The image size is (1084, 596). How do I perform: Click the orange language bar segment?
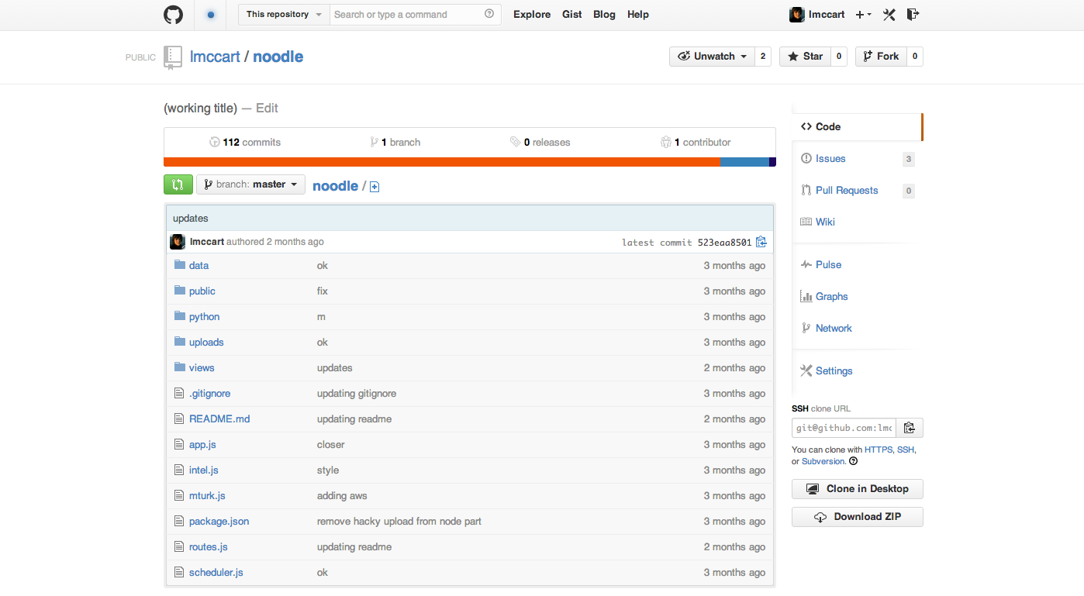(x=442, y=162)
